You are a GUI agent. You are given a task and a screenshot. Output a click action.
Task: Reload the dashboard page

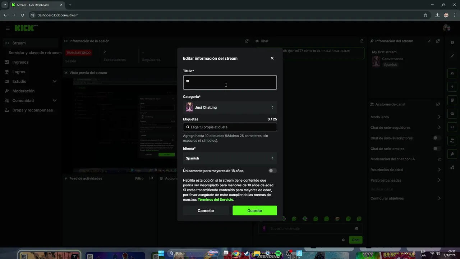point(22,15)
